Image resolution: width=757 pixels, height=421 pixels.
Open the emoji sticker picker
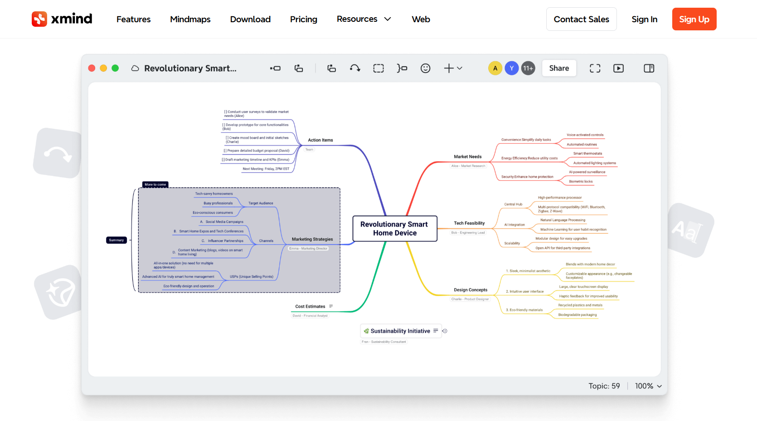coord(425,68)
